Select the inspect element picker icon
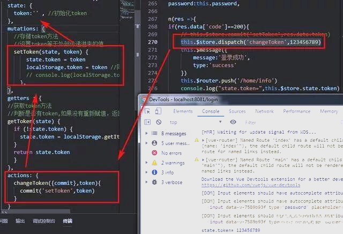The height and width of the screenshot is (234, 343). (147, 111)
